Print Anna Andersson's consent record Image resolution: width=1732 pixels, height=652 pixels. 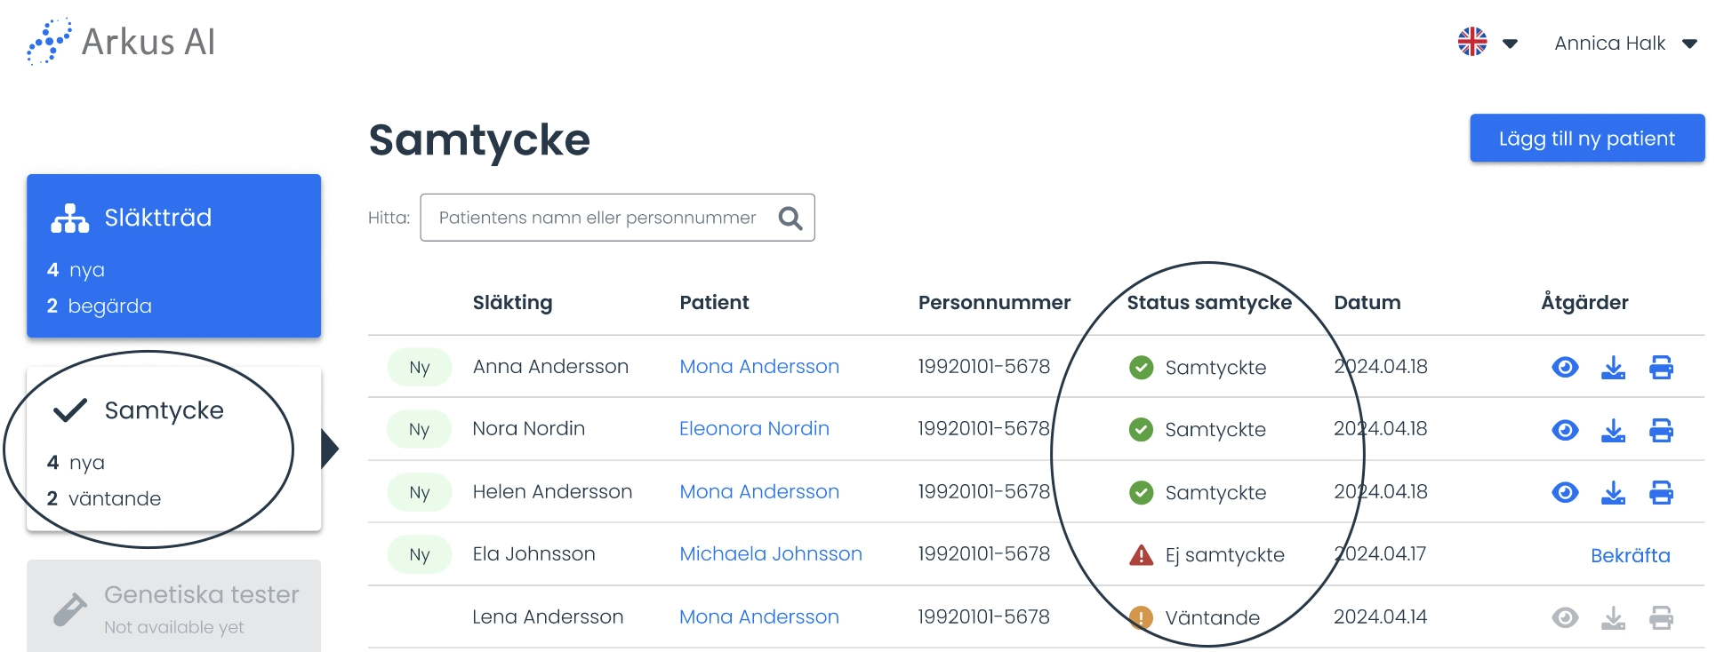point(1661,368)
